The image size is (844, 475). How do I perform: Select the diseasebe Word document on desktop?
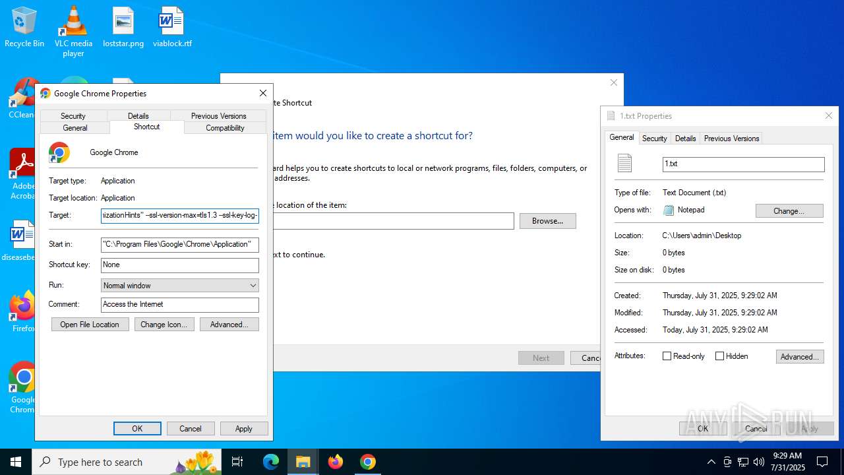pos(18,241)
